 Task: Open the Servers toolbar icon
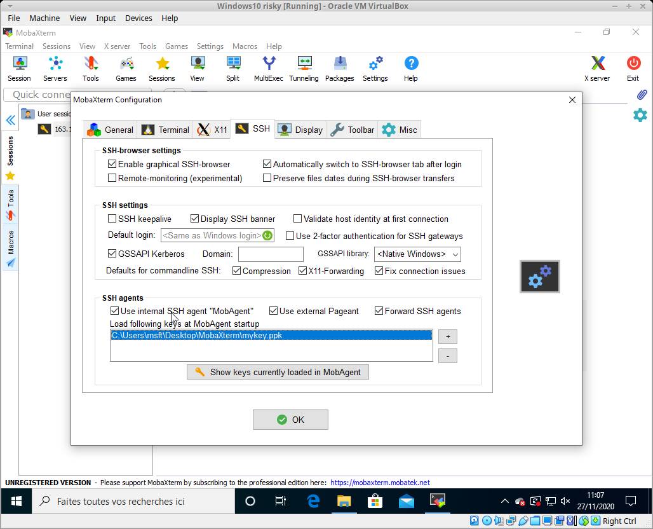point(55,69)
